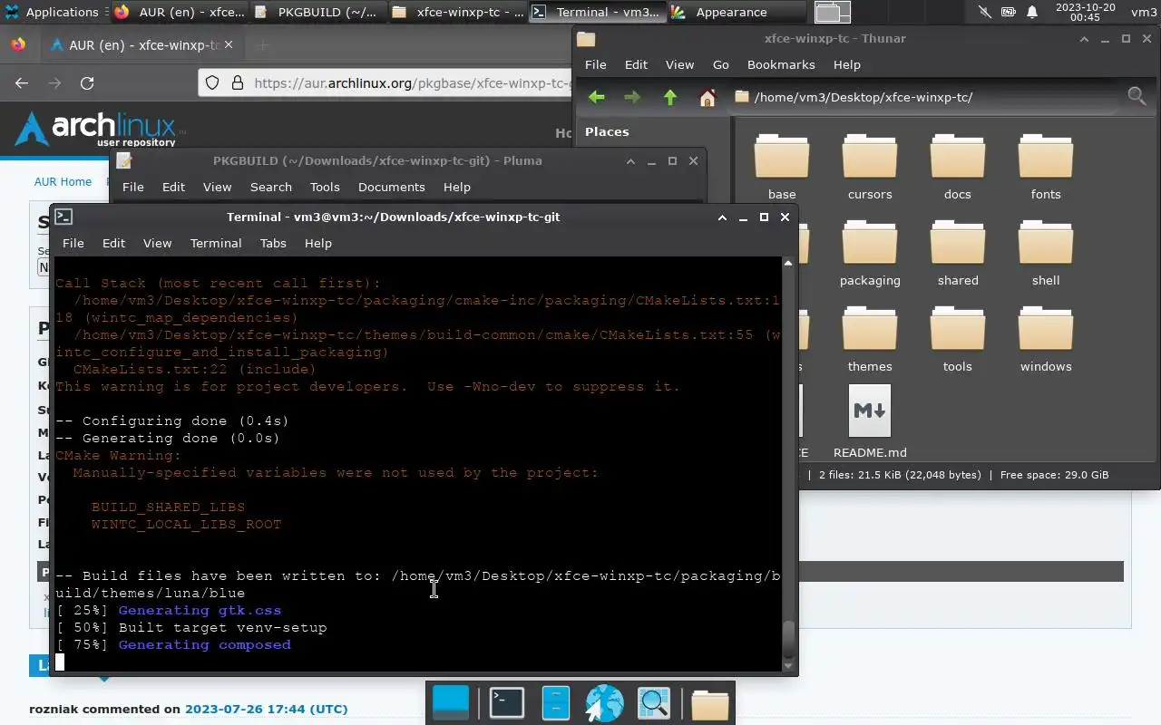Launch terminal emulator from the dock
This screenshot has height=725, width=1161.
pyautogui.click(x=507, y=703)
